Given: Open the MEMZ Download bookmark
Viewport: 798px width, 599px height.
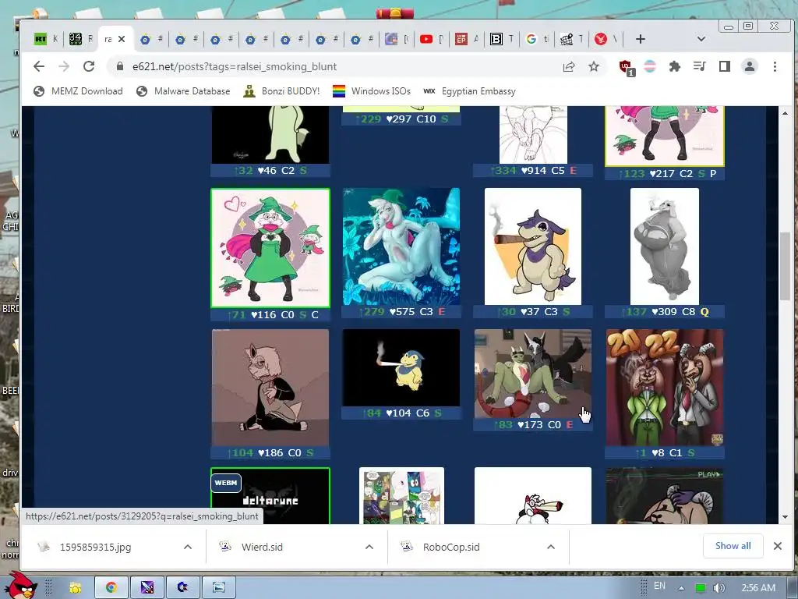Looking at the screenshot, I should coord(78,91).
